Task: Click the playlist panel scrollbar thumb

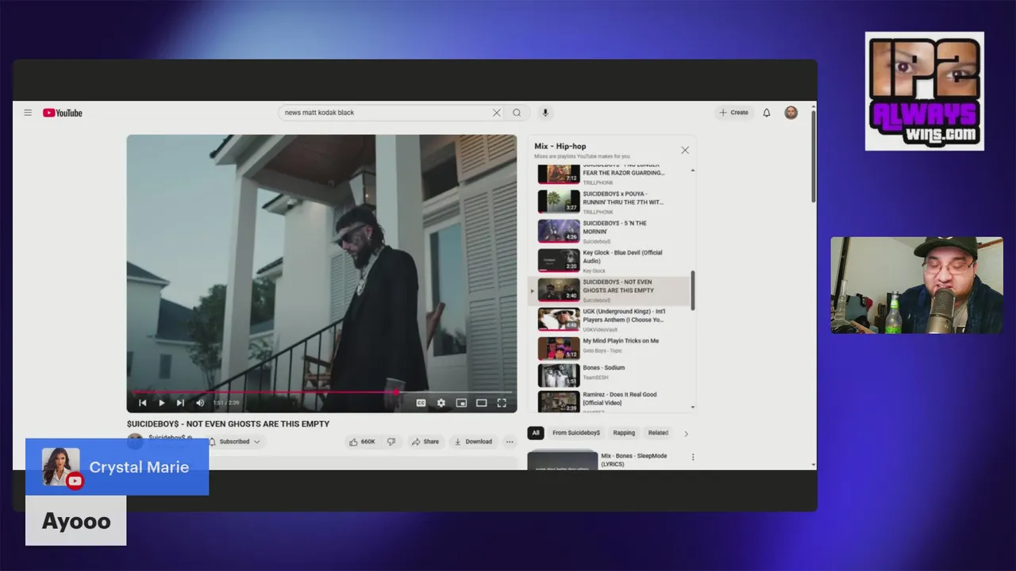Action: [693, 290]
